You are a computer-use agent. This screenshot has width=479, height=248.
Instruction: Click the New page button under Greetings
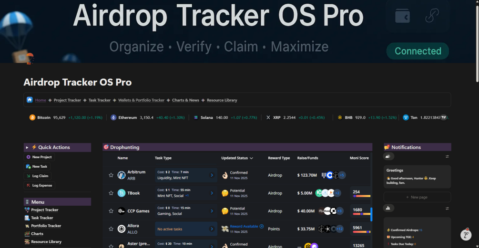pyautogui.click(x=417, y=197)
